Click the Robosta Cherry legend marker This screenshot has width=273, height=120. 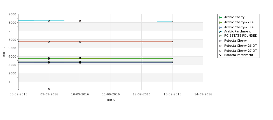(x=220, y=41)
